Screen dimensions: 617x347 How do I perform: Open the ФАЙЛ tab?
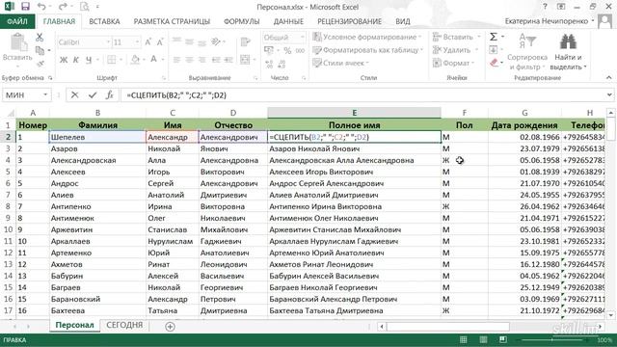click(17, 21)
